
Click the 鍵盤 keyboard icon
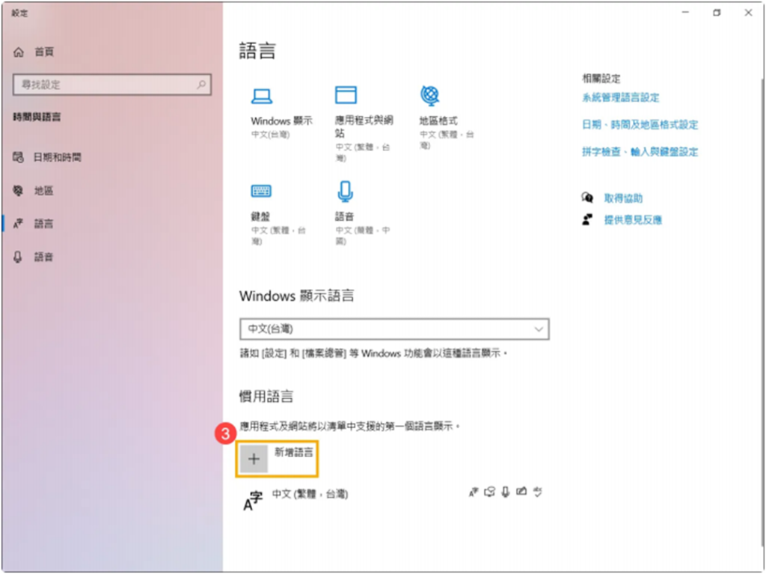tap(261, 192)
